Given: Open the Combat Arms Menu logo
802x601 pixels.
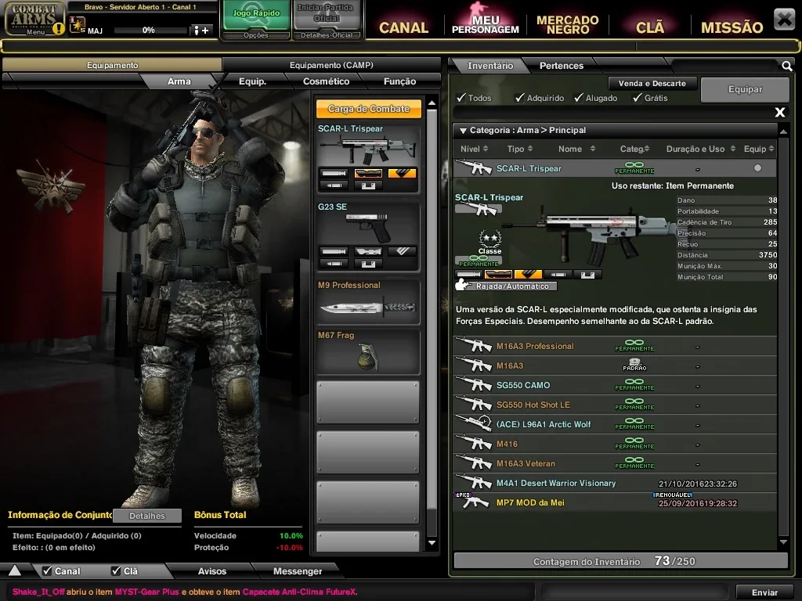Looking at the screenshot, I should pyautogui.click(x=34, y=19).
